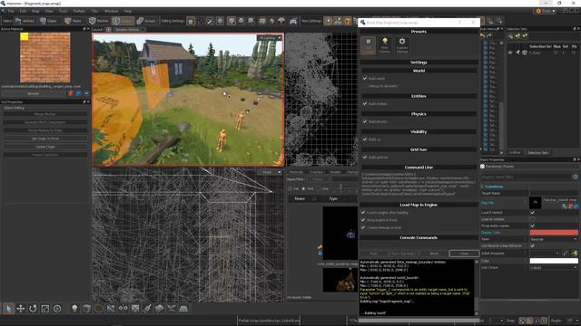Switch selection mode to Groups

tap(146, 21)
